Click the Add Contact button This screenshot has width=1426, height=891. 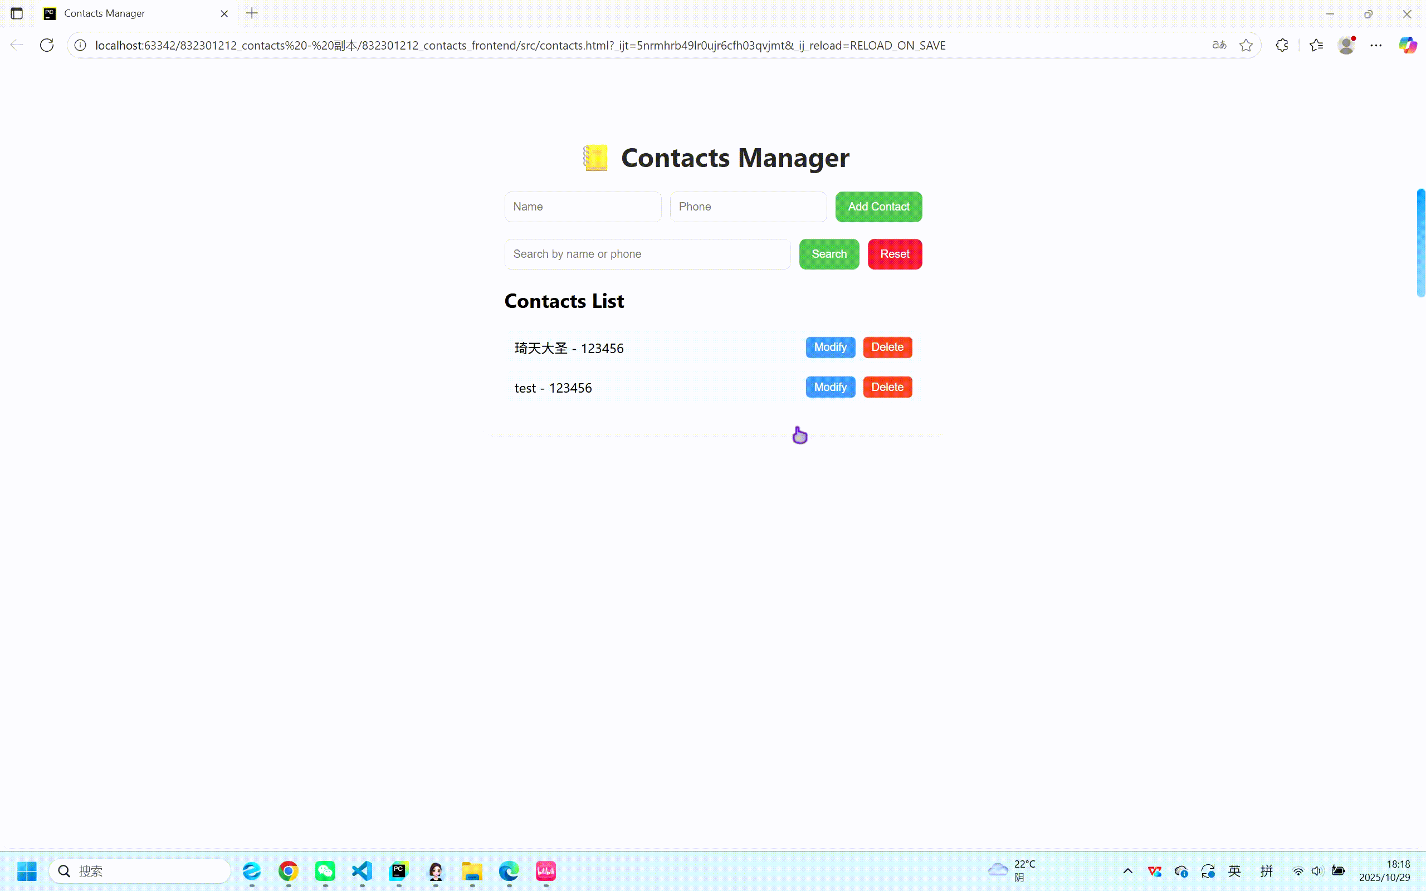(x=878, y=207)
